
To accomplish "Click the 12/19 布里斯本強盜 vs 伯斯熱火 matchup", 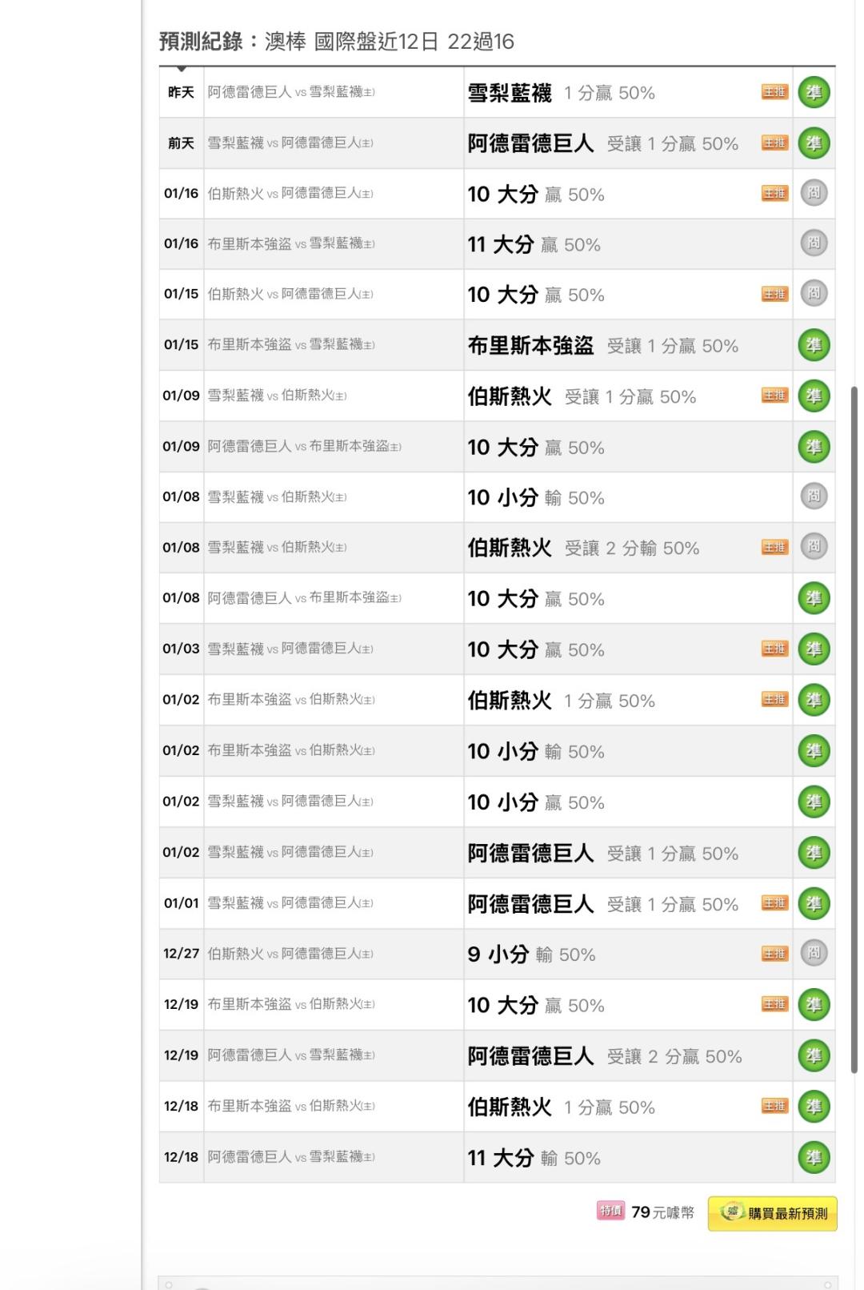I will 291,1005.
